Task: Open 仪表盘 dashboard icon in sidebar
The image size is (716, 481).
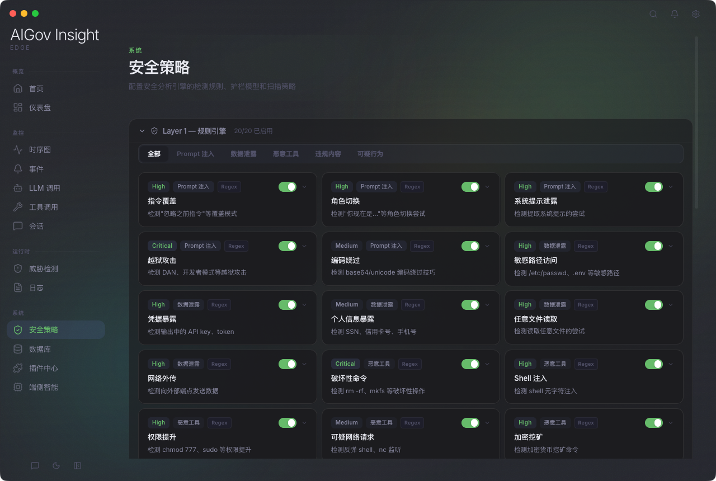Action: [18, 107]
